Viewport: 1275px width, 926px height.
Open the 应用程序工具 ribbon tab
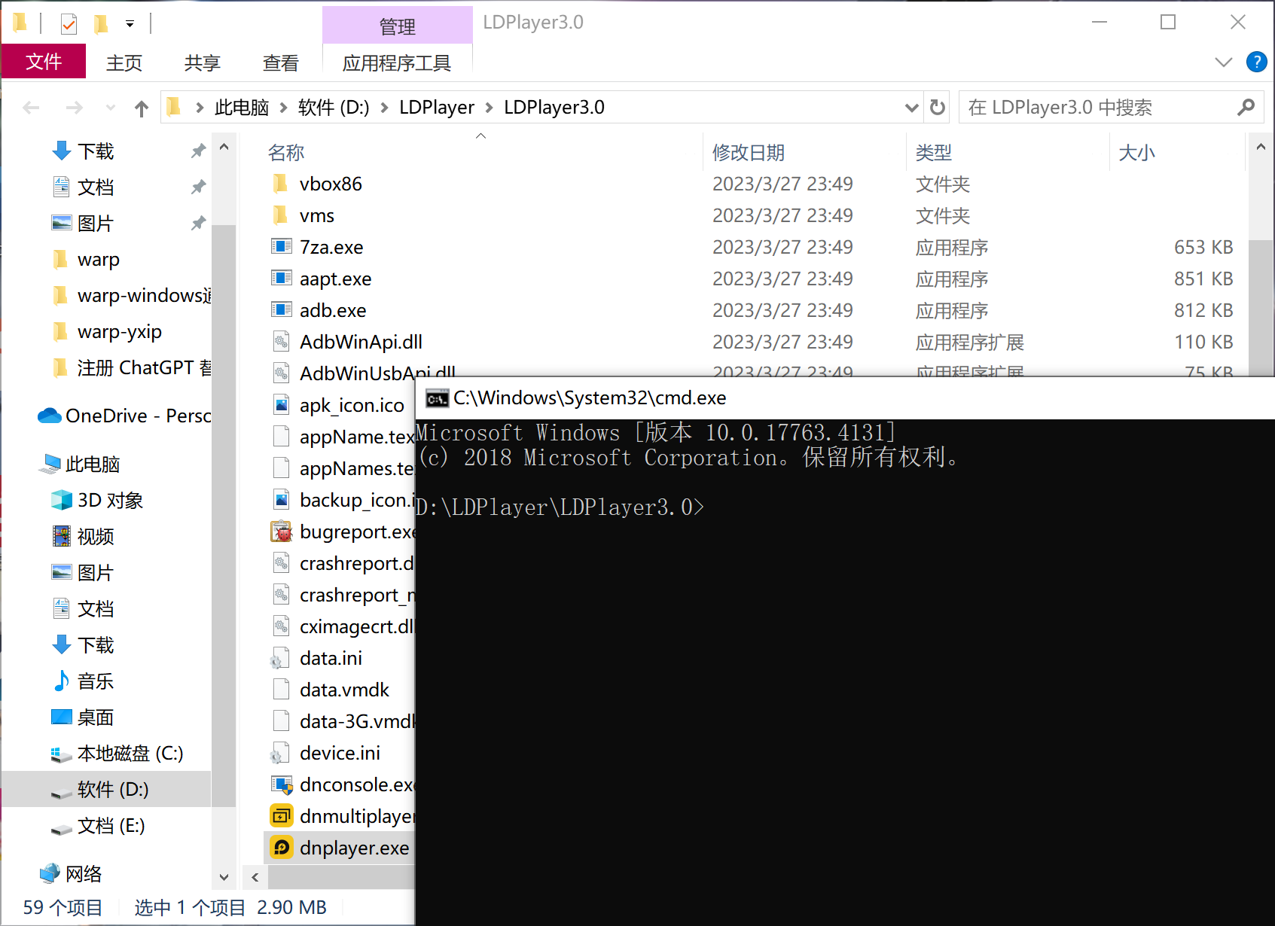pos(397,62)
